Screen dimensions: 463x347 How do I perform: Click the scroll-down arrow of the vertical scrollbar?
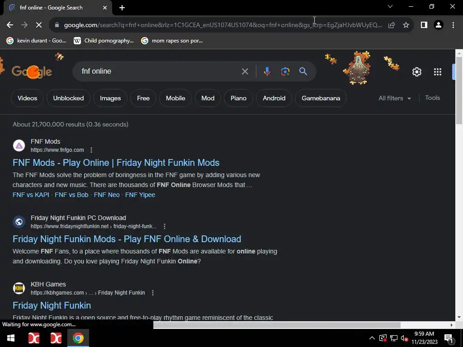[459, 317]
